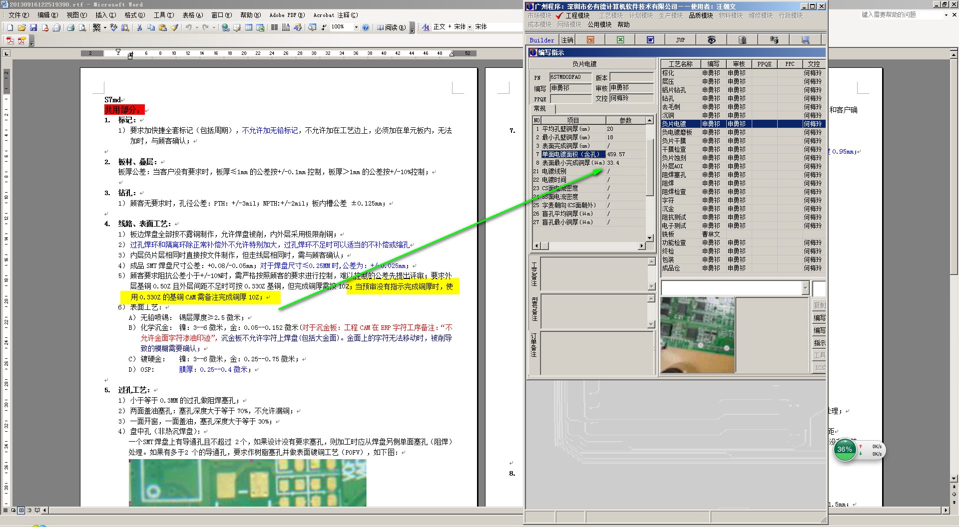Click the Convert to Adobe PDF icon

[x=10, y=41]
